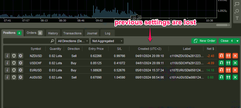This screenshot has width=241, height=108.
Task: Close the USDCHF position
Action: 235,63
